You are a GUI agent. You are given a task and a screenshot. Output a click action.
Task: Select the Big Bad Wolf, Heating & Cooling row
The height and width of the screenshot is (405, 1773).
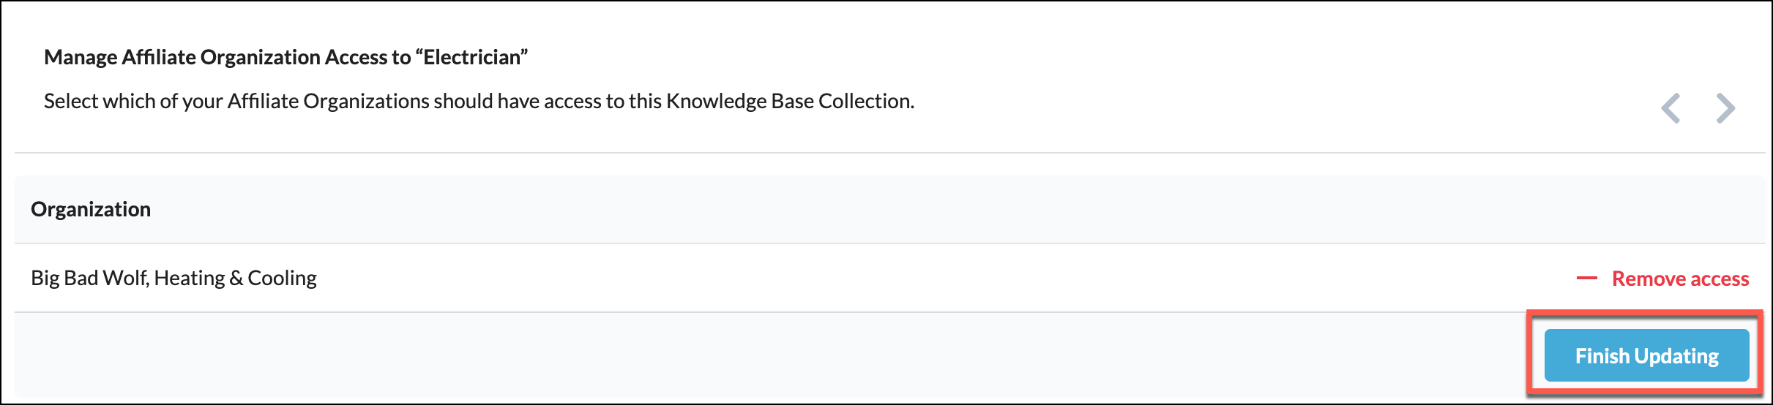point(890,278)
